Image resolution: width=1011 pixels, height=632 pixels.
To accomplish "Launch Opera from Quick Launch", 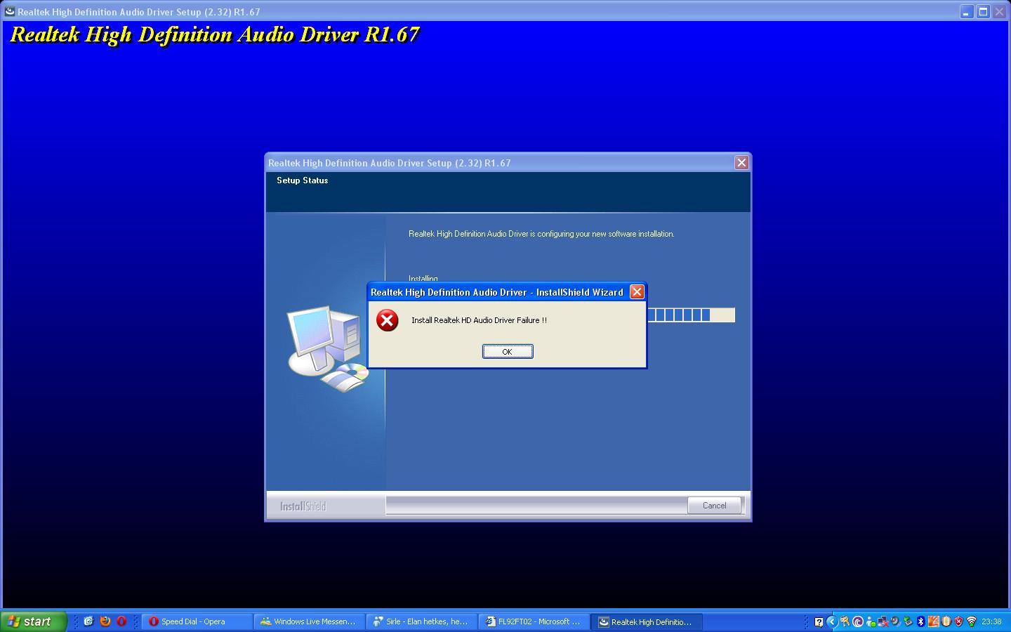I will (121, 621).
